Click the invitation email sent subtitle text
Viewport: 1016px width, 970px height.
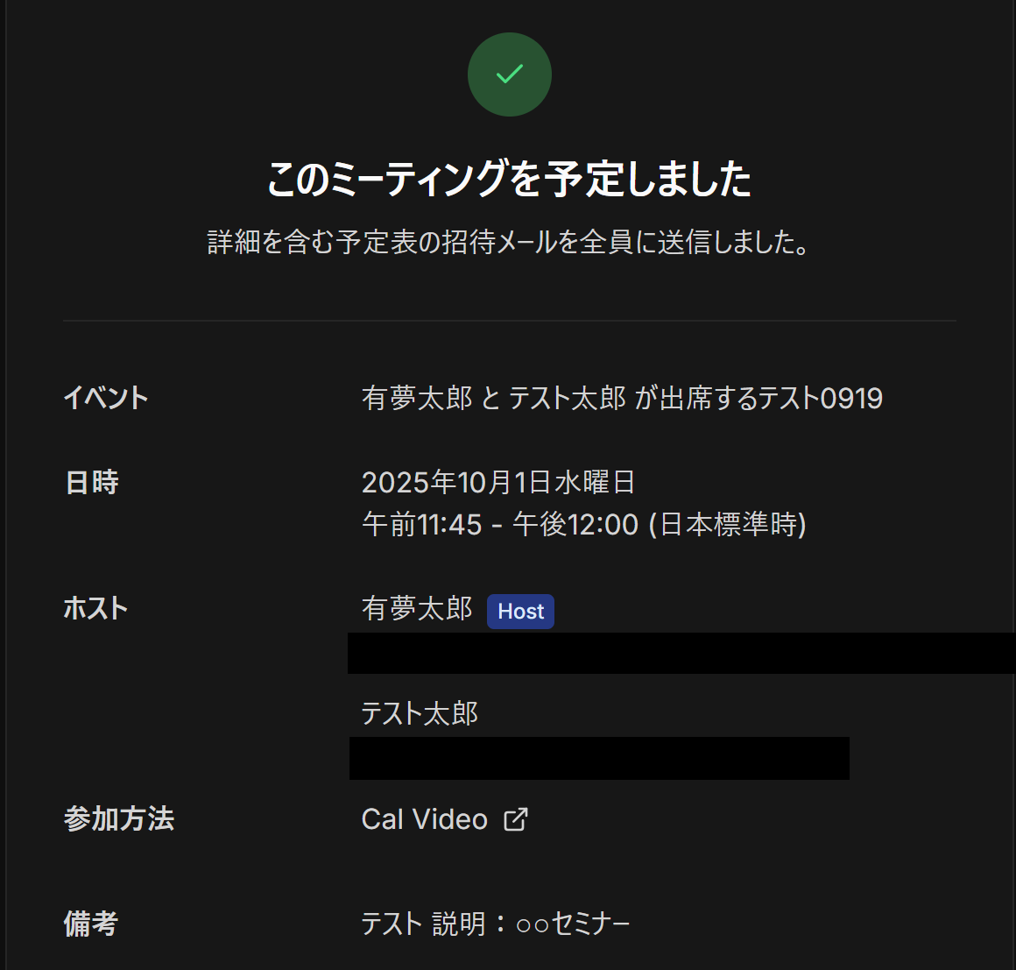click(x=509, y=242)
